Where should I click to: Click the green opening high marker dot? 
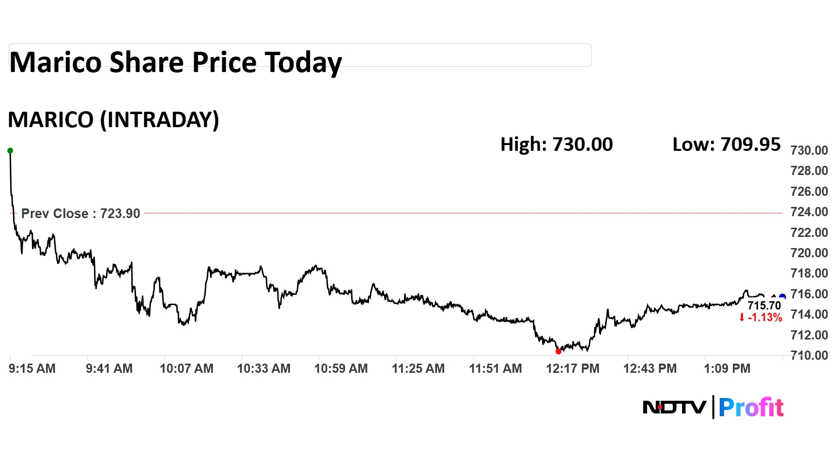[x=10, y=151]
